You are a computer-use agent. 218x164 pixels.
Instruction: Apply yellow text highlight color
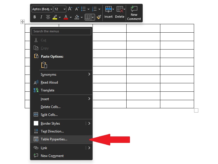click(x=55, y=17)
